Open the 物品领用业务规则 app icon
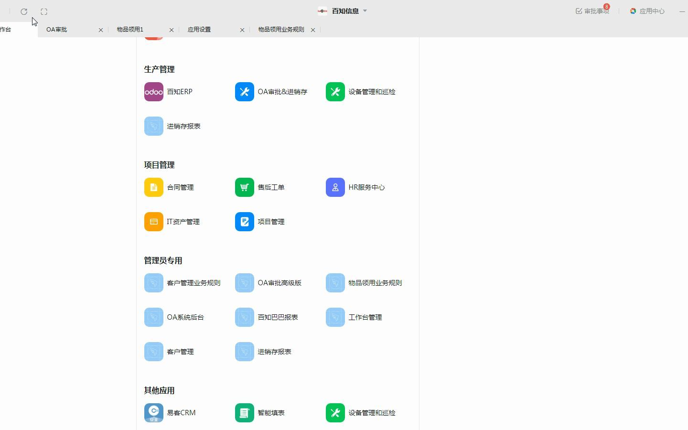The height and width of the screenshot is (430, 688). (x=335, y=283)
